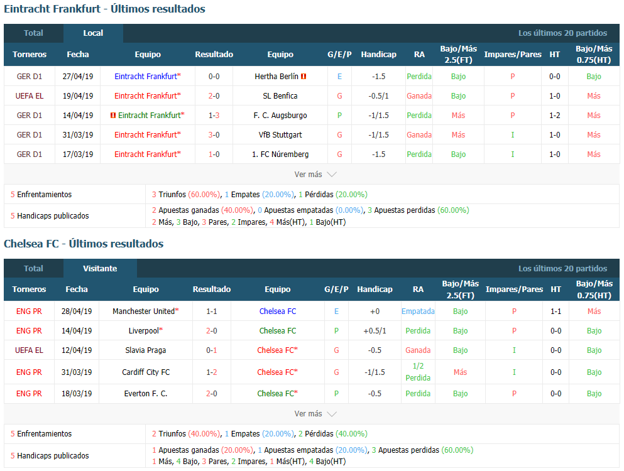This screenshot has height=471, width=624.
Task: Click the 1-2 result at Cardiff City FC
Action: [212, 372]
